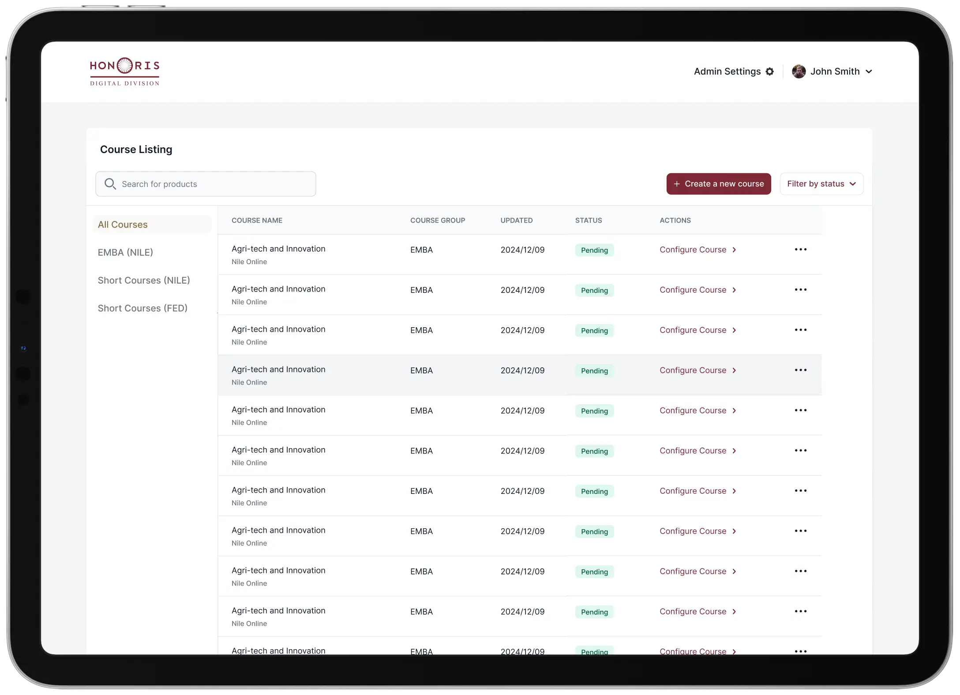Click the search magnifier icon
This screenshot has width=960, height=695.
[x=110, y=184]
